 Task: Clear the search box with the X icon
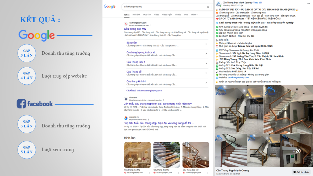click(x=208, y=7)
